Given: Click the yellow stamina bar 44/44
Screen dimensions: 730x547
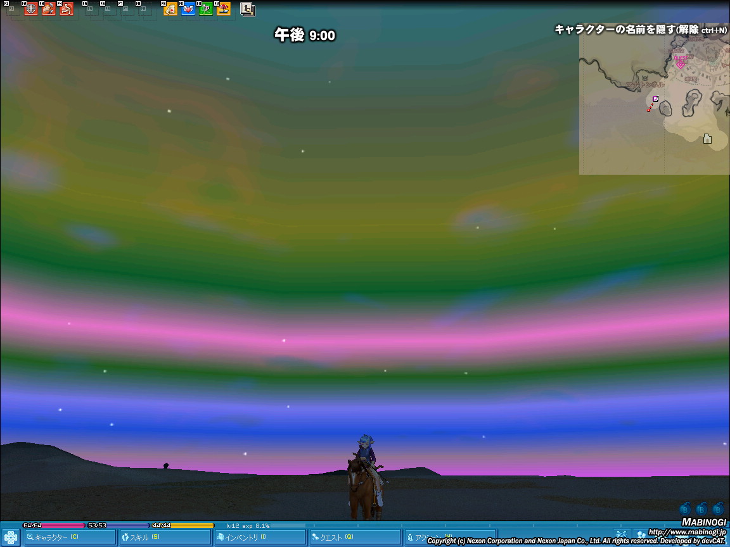Looking at the screenshot, I should 183,525.
